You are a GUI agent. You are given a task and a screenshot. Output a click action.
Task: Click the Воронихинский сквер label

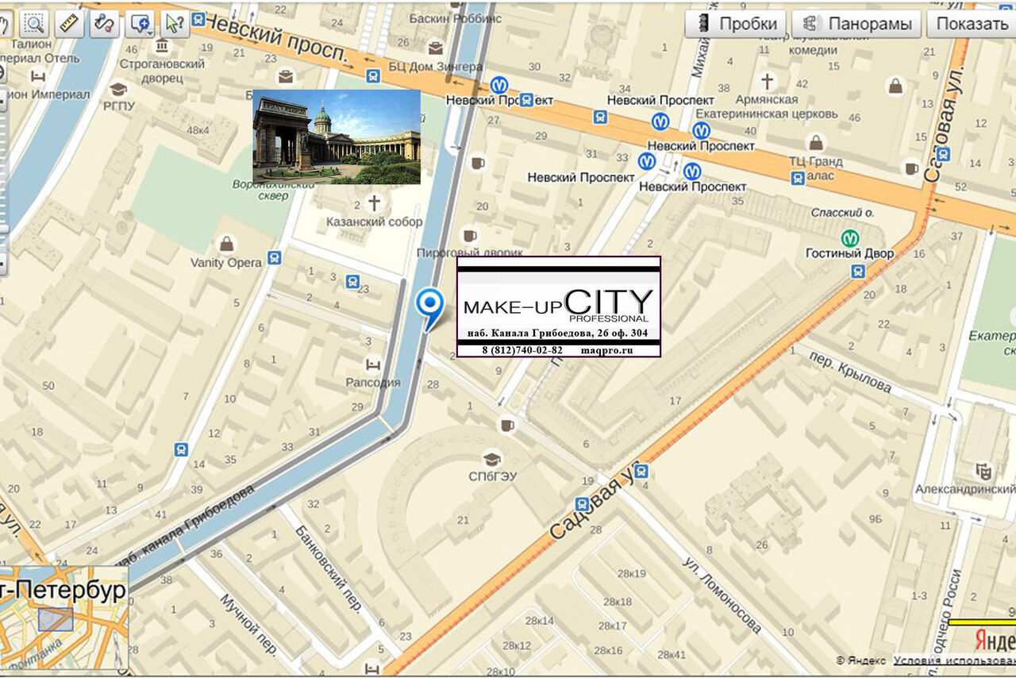point(272,190)
